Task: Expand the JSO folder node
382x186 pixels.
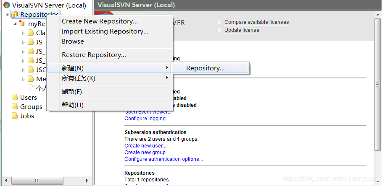Action: [x=24, y=70]
